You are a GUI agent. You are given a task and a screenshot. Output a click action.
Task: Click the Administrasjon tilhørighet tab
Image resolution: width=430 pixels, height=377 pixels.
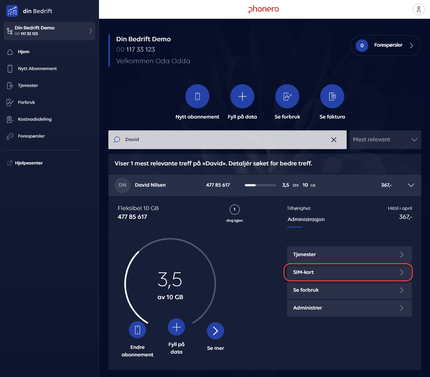(x=306, y=219)
